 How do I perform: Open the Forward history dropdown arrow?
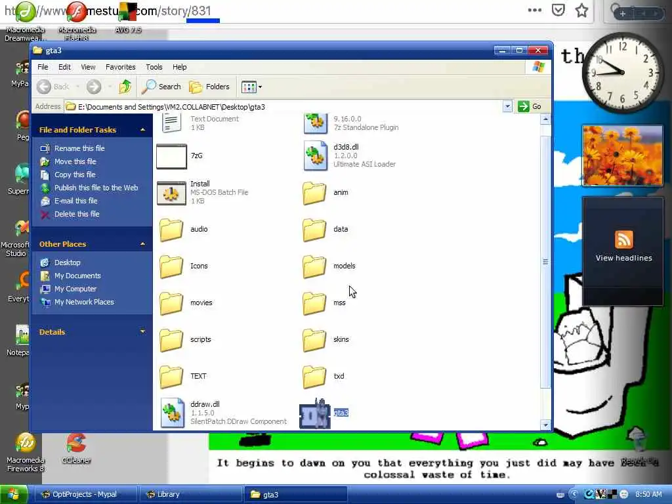click(x=110, y=87)
